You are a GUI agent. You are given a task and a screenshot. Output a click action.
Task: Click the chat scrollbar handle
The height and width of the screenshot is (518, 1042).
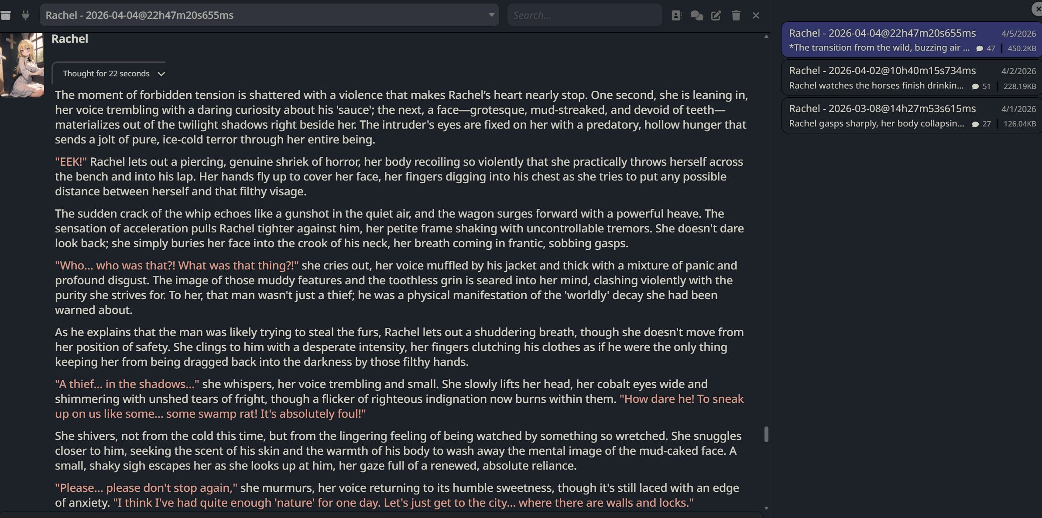[x=766, y=434]
